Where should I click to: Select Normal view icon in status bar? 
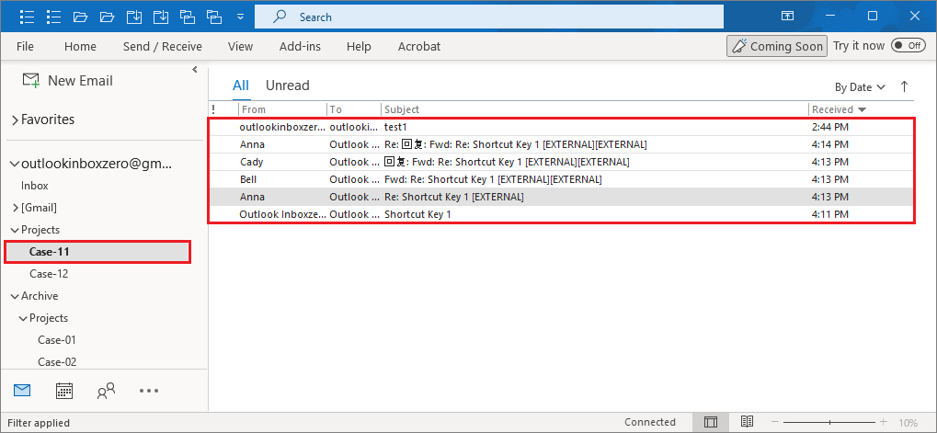coord(710,422)
